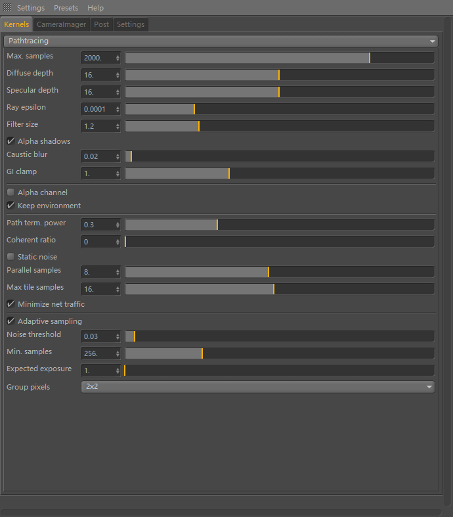The height and width of the screenshot is (517, 453).
Task: Click the Caustic blur stepper arrows
Action: point(118,156)
